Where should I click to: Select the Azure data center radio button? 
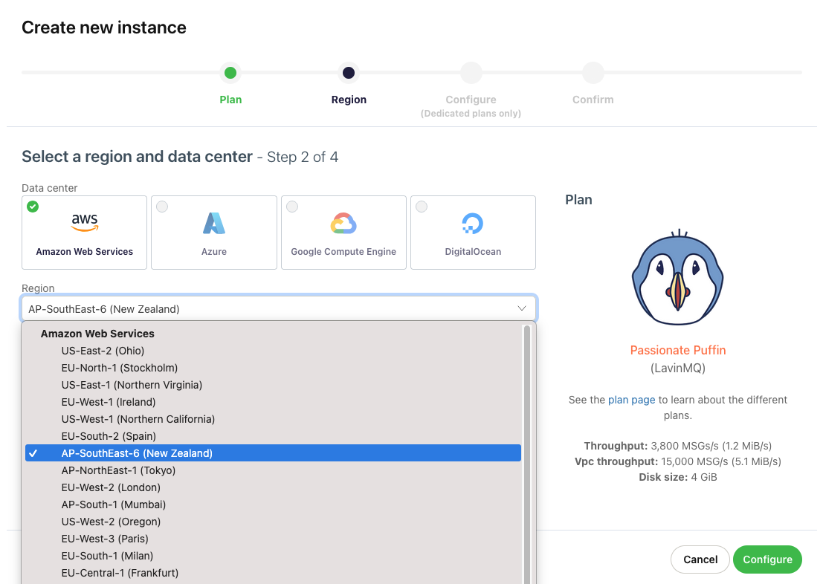[162, 207]
